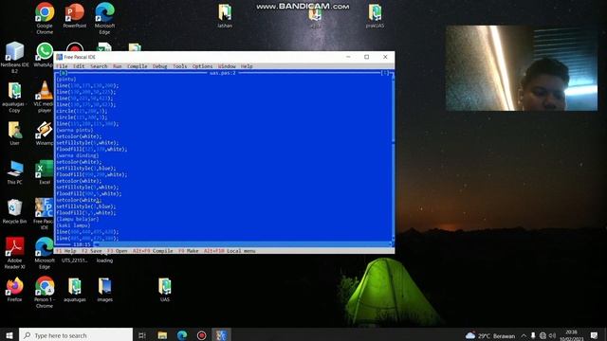Click the {kaki lampu} comment line
This screenshot has height=341, width=607.
click(x=73, y=225)
